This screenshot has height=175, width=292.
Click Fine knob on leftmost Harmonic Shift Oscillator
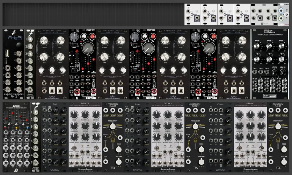coord(44,57)
